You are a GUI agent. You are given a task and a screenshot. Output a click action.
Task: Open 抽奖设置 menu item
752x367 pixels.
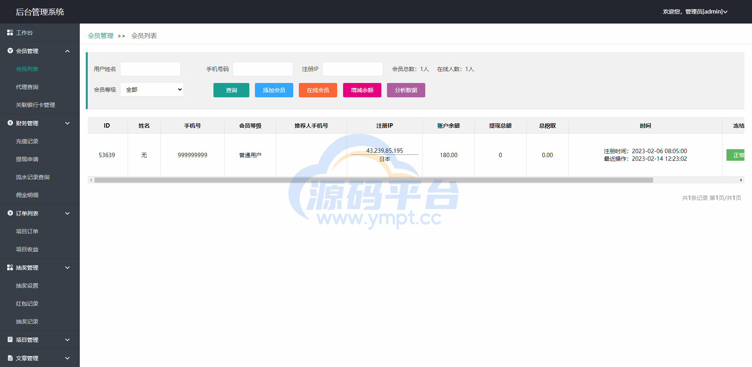pyautogui.click(x=40, y=286)
